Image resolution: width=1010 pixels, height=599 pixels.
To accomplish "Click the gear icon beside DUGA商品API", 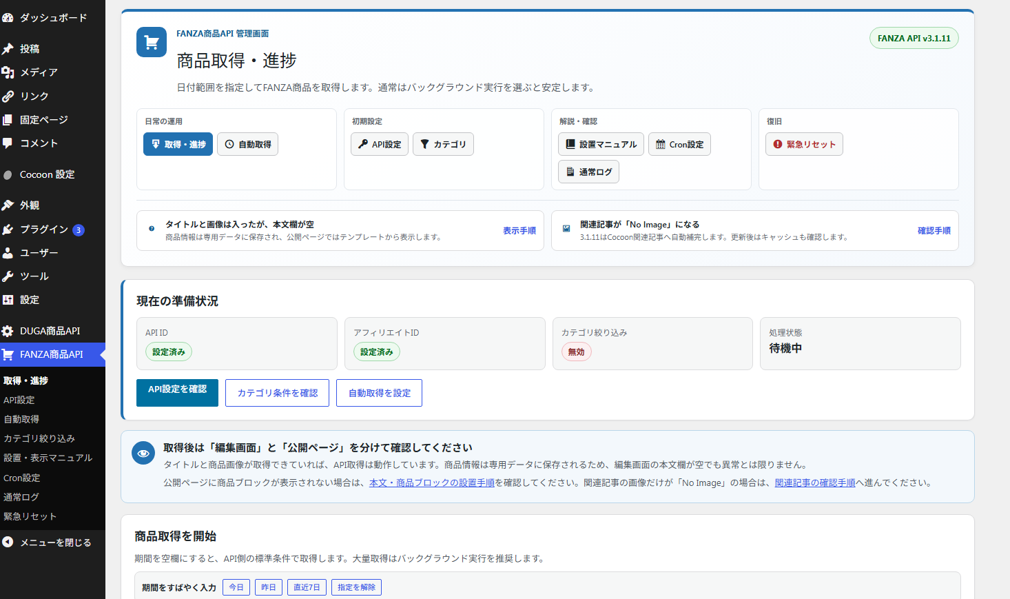I will pyautogui.click(x=8, y=331).
